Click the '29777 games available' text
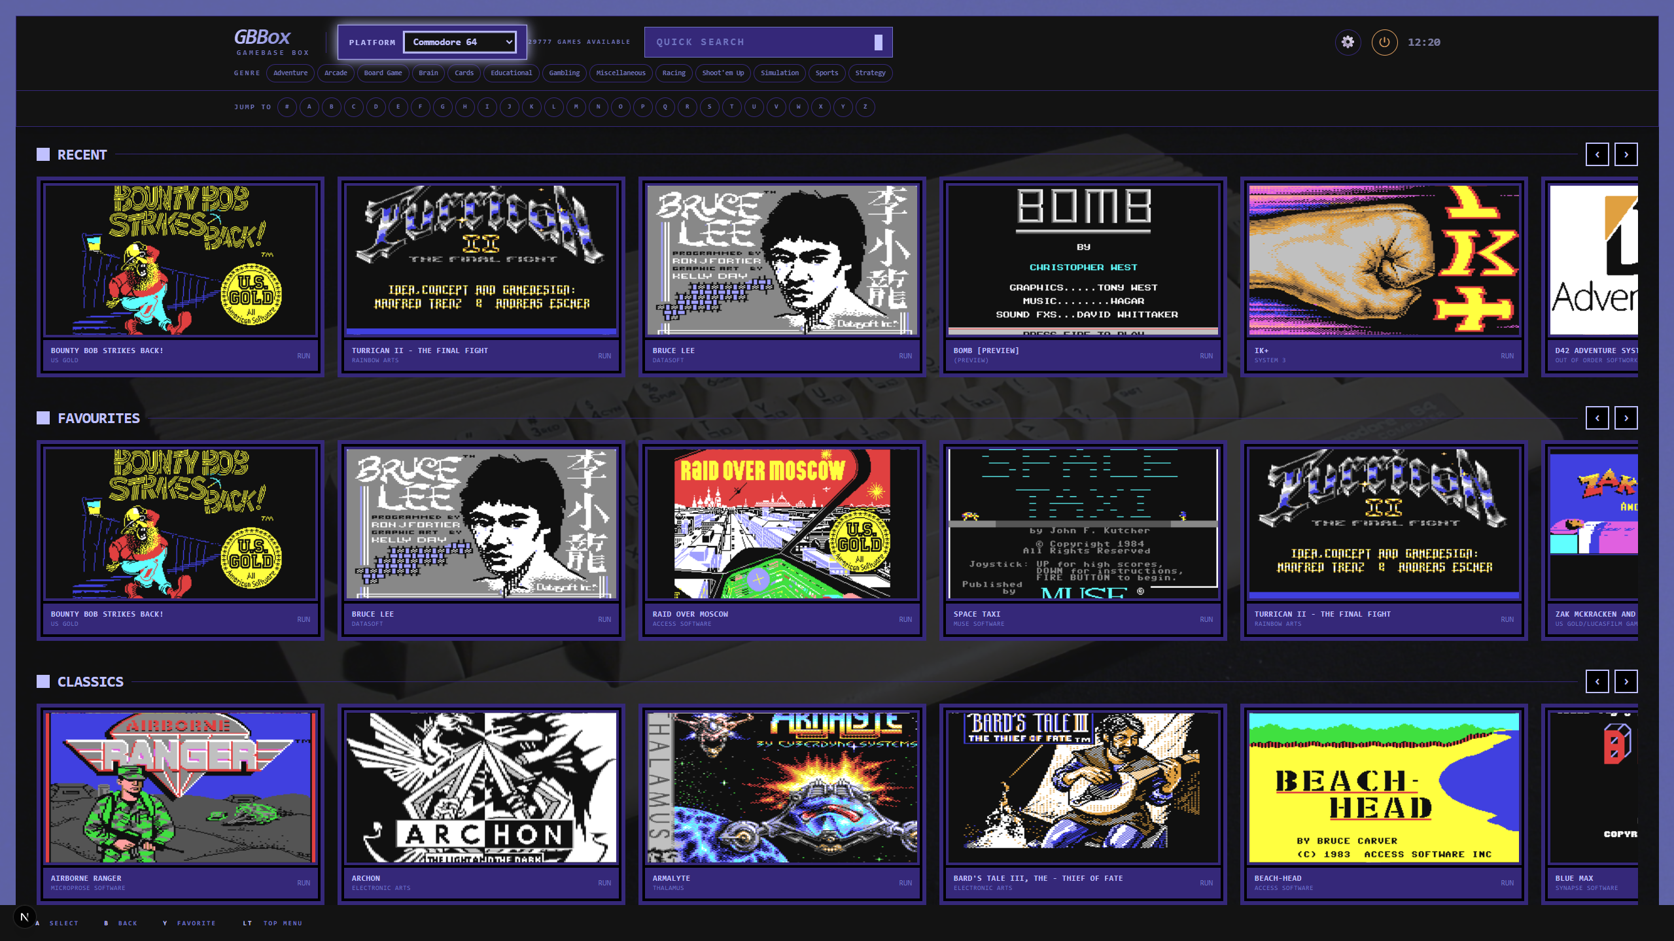The width and height of the screenshot is (1674, 941). click(579, 42)
